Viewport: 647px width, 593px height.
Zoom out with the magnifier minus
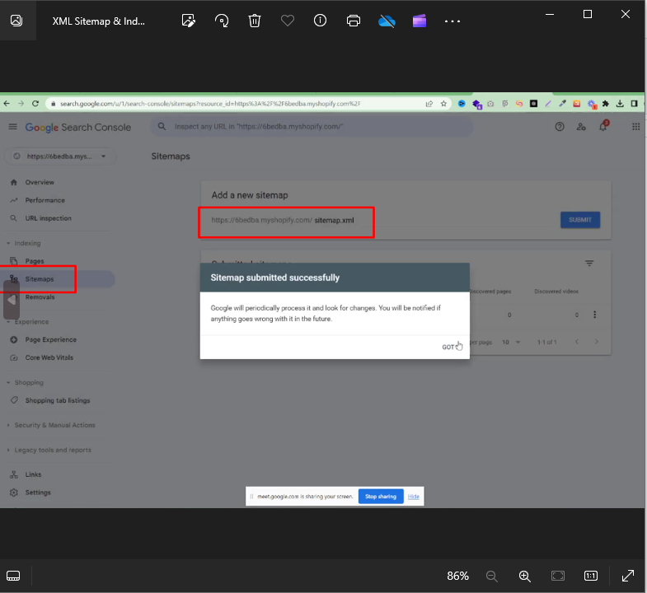click(x=491, y=576)
